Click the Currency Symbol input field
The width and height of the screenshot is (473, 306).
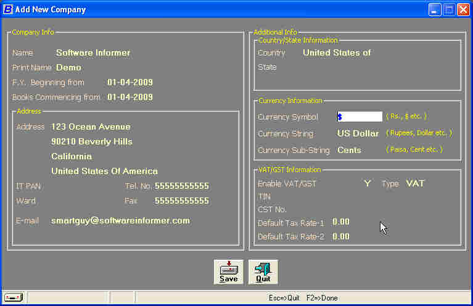(x=360, y=117)
